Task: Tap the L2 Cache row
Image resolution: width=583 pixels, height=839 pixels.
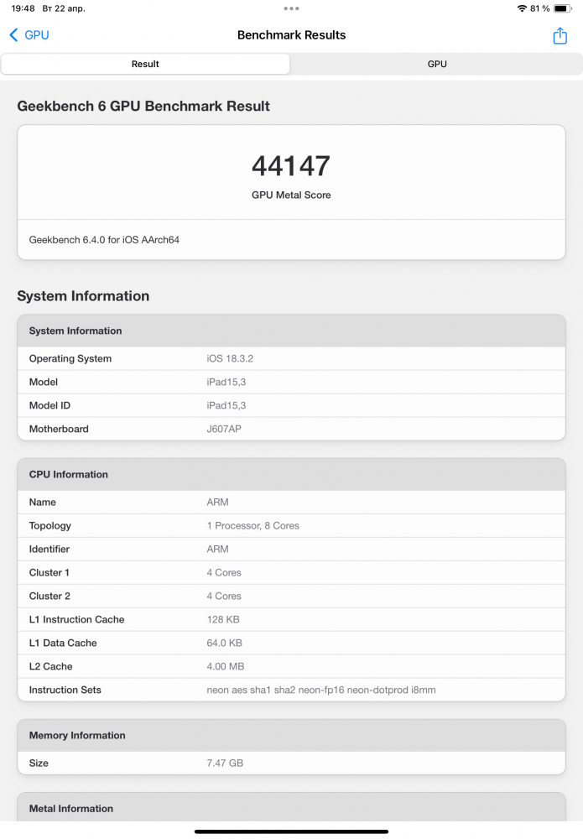Action: [x=291, y=666]
